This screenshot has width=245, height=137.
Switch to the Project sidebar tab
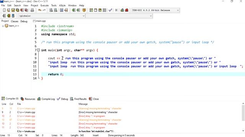[5, 21]
